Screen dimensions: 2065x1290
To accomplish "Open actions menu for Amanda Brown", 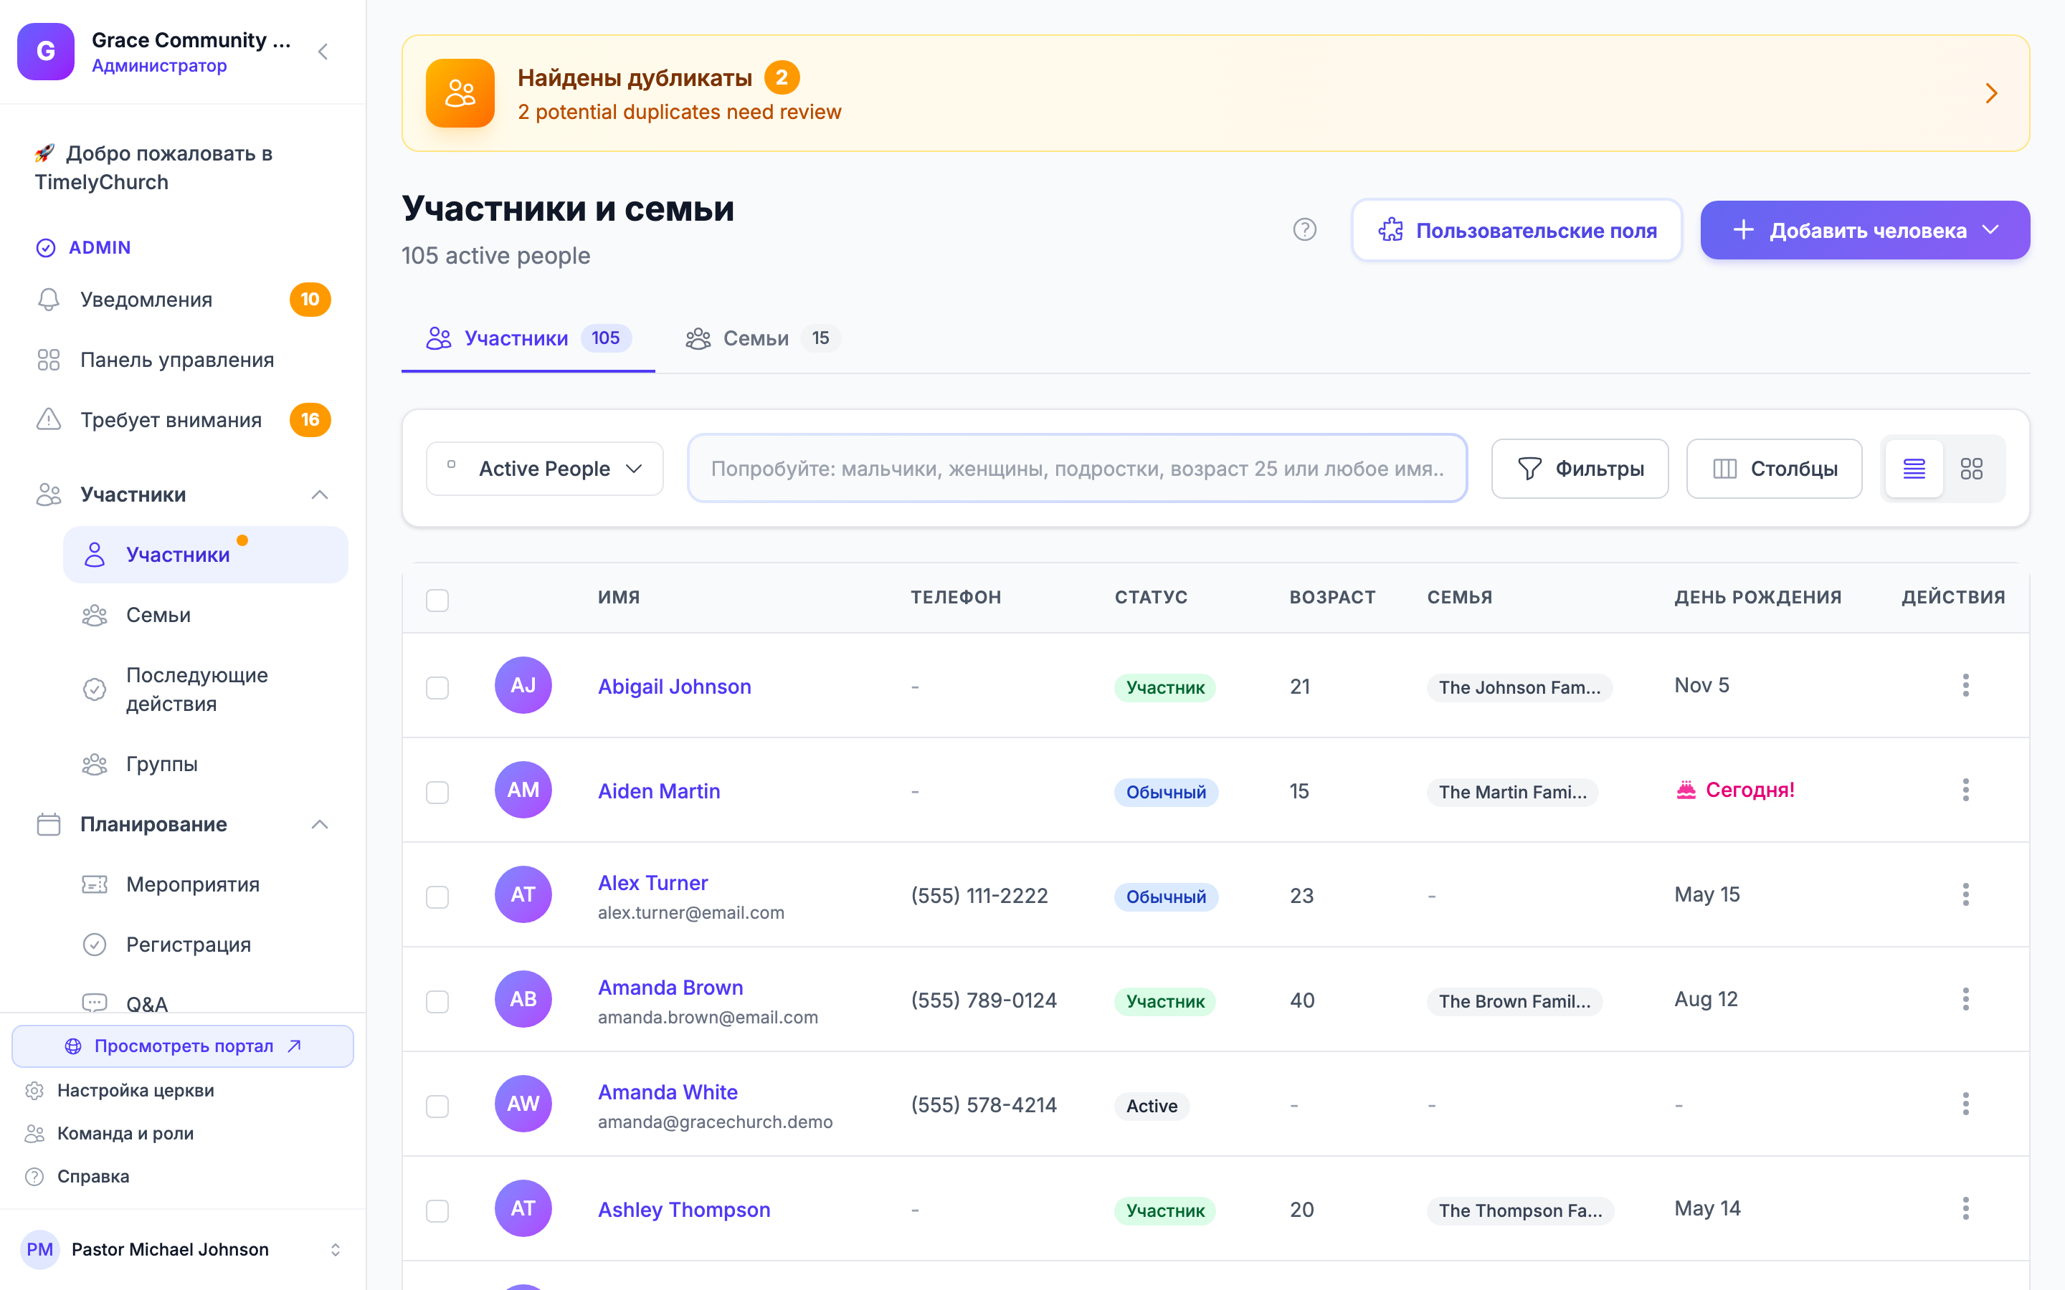I will [1965, 999].
